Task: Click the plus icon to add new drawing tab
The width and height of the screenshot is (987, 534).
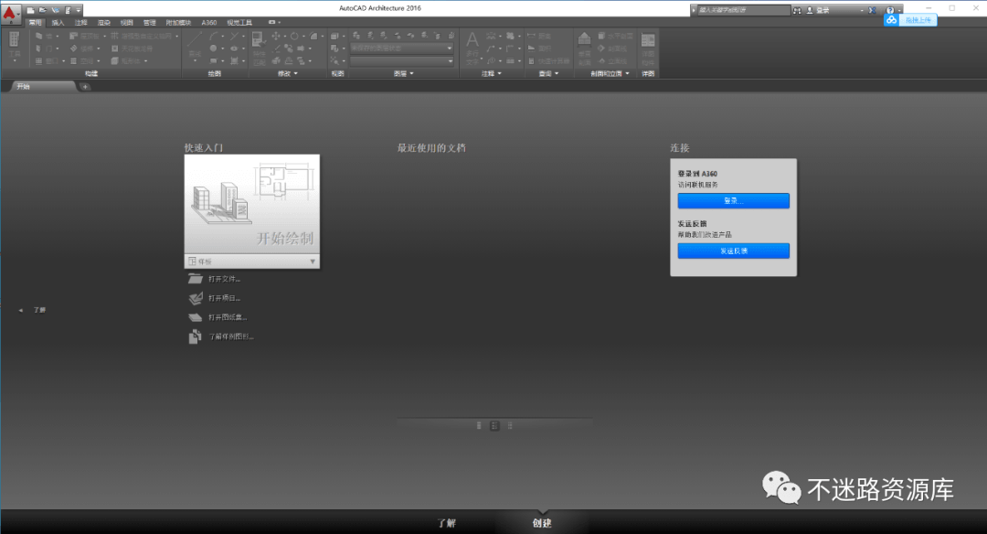Action: tap(85, 87)
